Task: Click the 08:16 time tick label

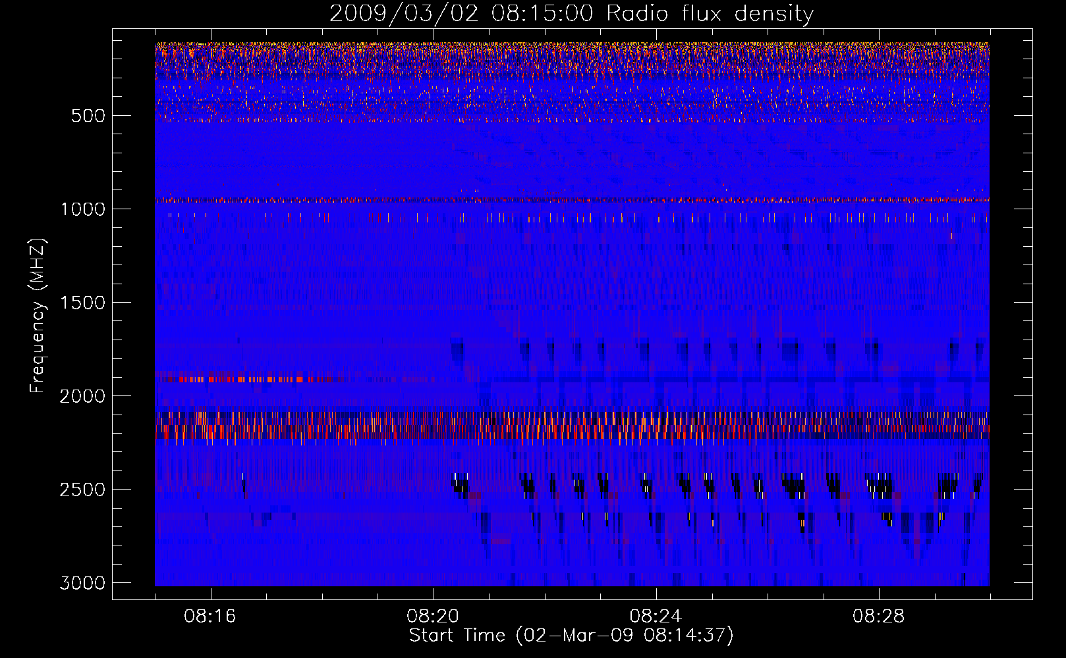Action: coord(210,617)
